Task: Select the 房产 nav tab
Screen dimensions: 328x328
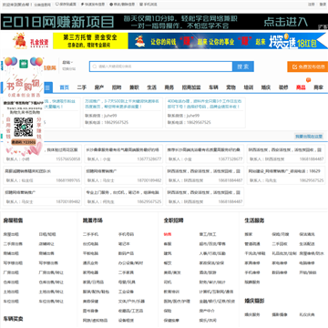Action: pos(99,87)
